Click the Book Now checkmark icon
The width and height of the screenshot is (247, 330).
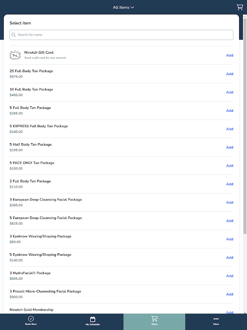click(31, 319)
